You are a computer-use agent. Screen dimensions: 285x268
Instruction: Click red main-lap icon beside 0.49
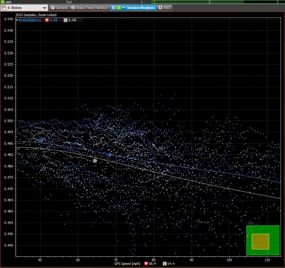click(47, 20)
